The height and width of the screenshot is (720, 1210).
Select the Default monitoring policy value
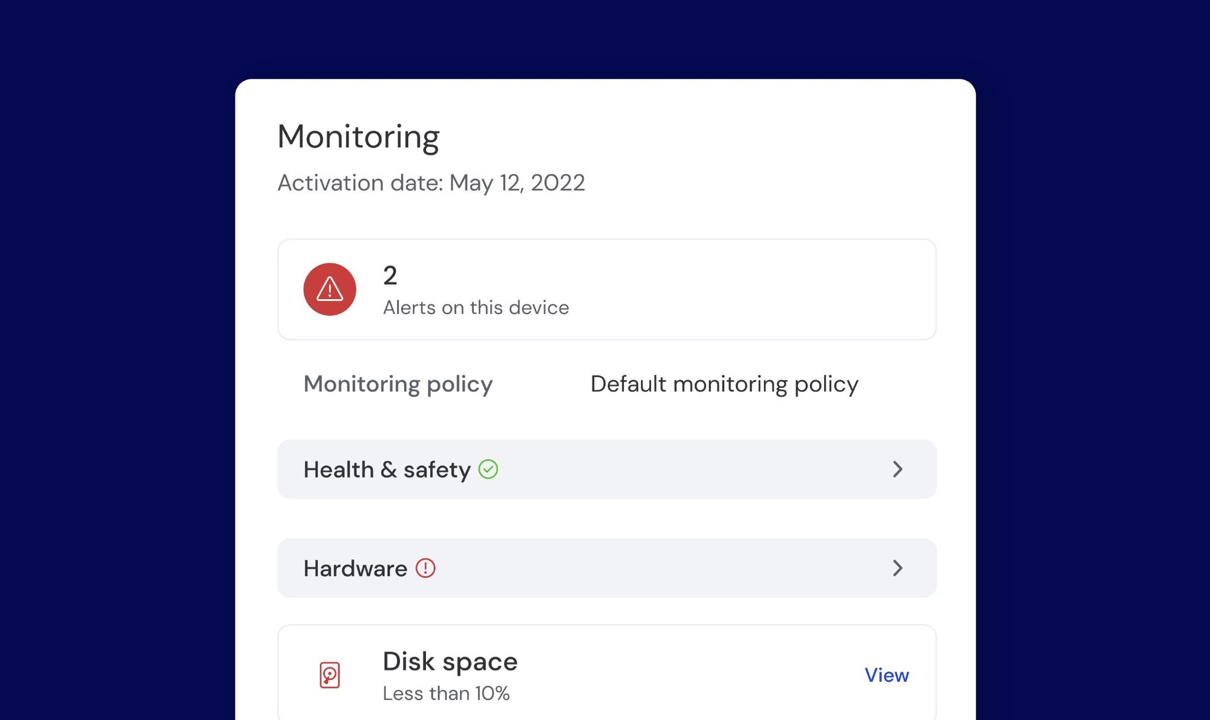pyautogui.click(x=724, y=384)
